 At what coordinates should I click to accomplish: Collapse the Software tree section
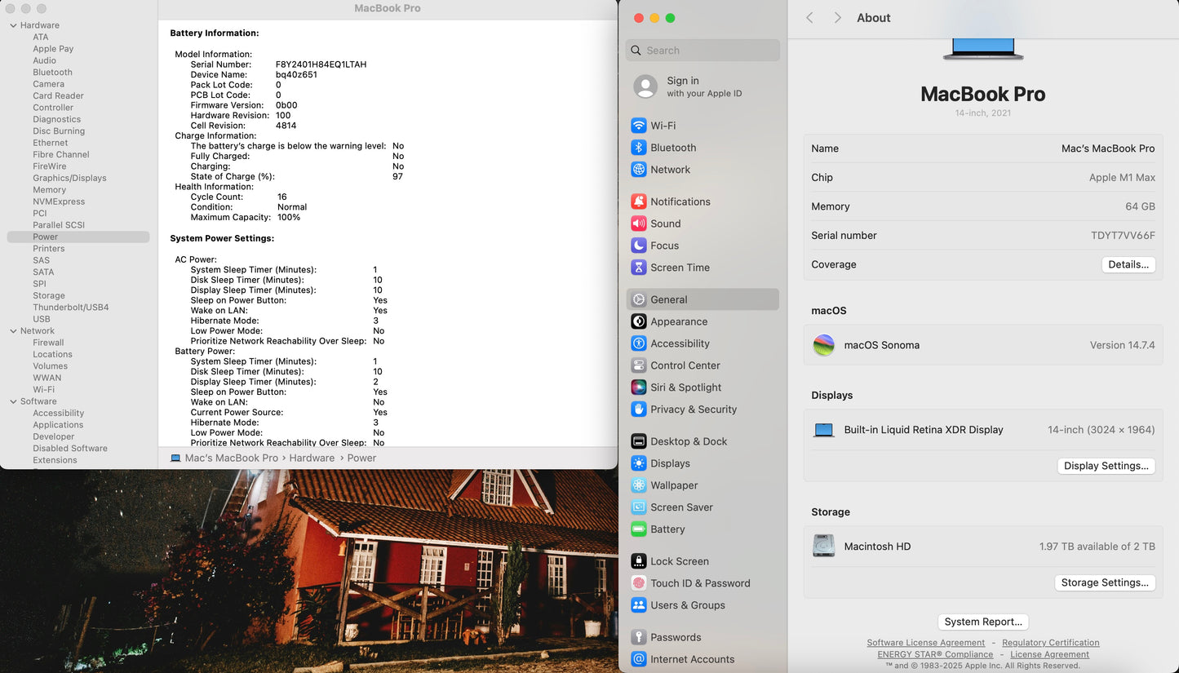[13, 401]
